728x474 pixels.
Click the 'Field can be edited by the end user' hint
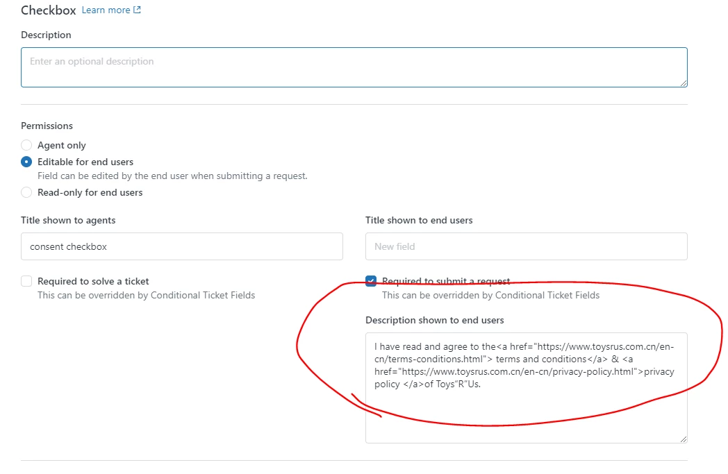[x=172, y=176]
